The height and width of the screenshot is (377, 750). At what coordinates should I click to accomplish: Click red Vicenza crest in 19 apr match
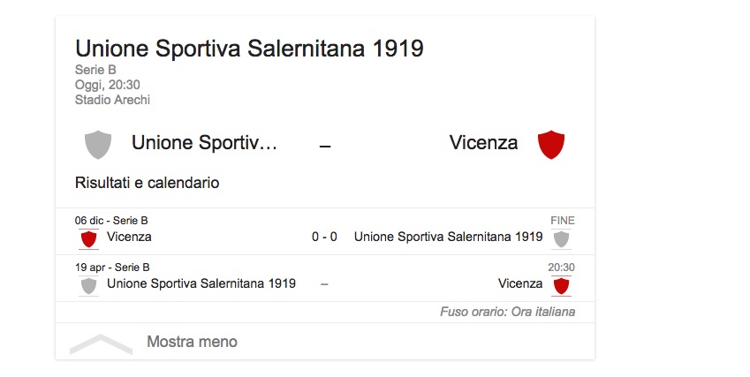pos(561,285)
